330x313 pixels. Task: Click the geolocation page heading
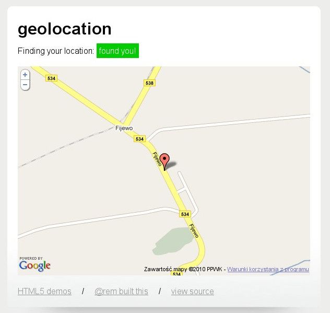[x=65, y=29]
